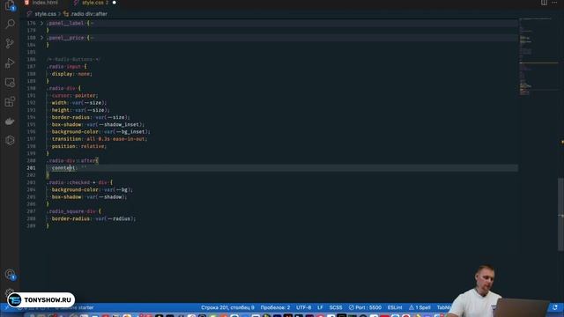Open the Run and Debug view

(x=10, y=63)
